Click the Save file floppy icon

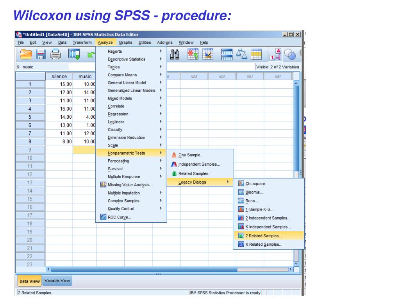(41, 54)
